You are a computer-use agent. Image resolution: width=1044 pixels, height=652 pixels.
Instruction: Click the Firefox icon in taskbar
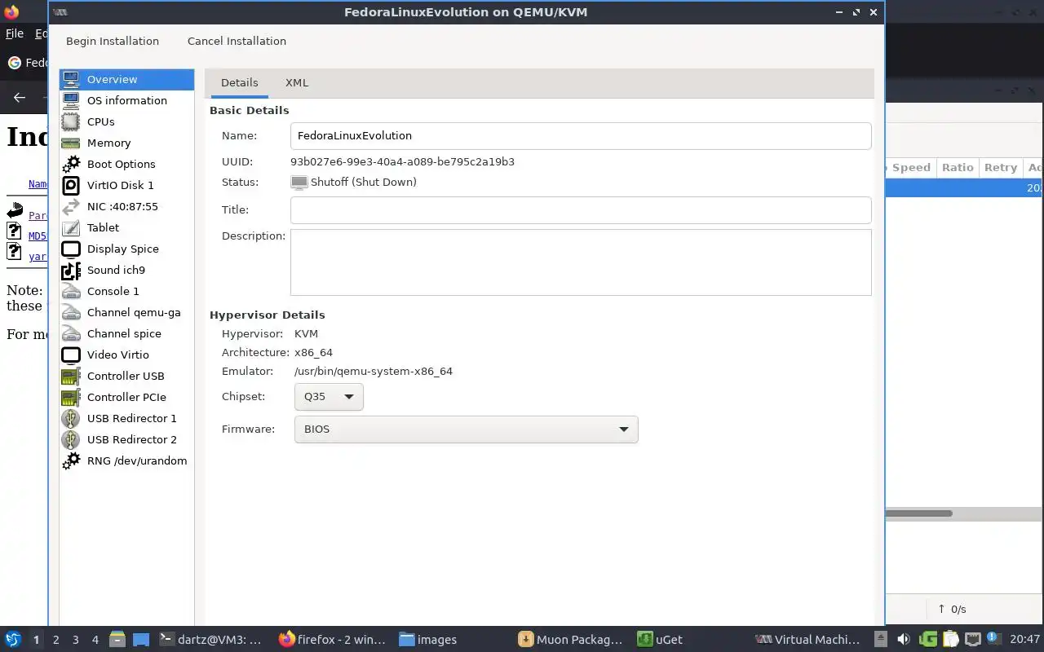(x=286, y=639)
